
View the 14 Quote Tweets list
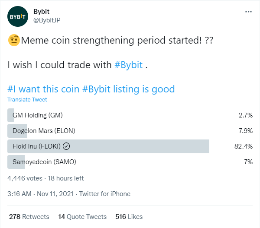[x=82, y=217]
